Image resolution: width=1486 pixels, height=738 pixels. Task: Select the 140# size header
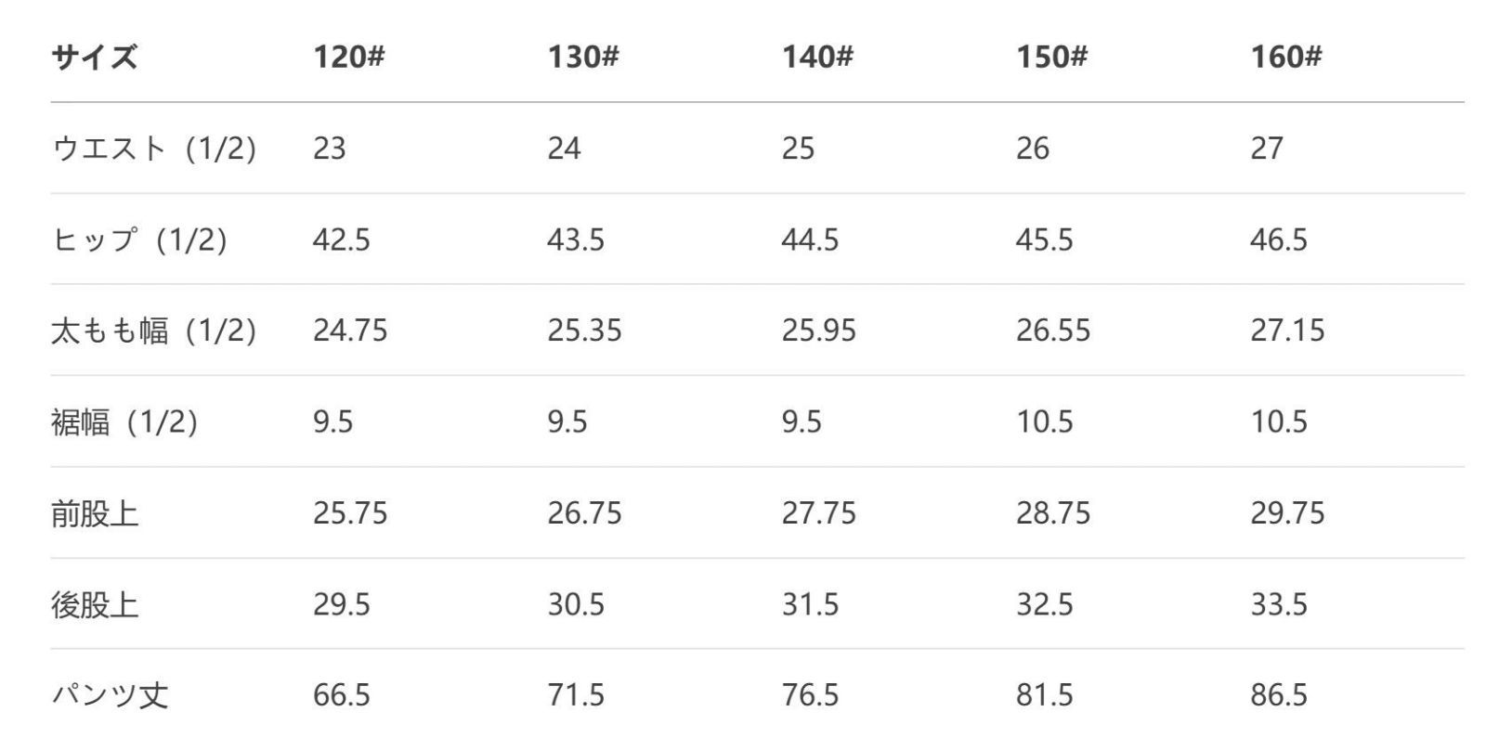click(817, 58)
